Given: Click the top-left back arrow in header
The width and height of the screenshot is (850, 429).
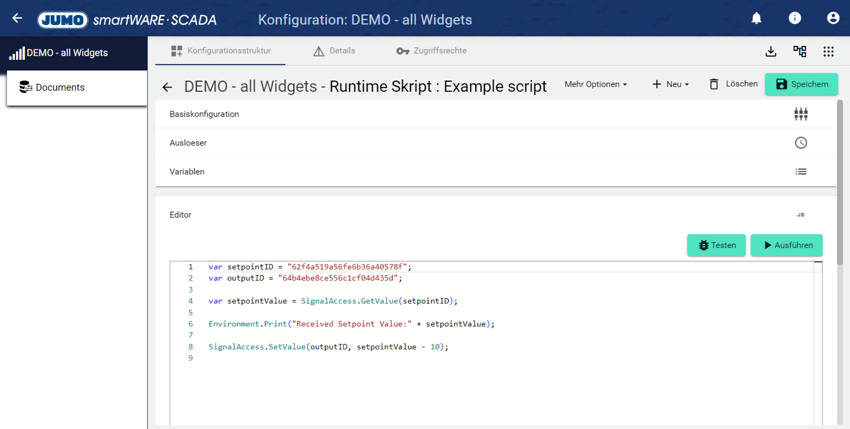Looking at the screenshot, I should pos(18,18).
